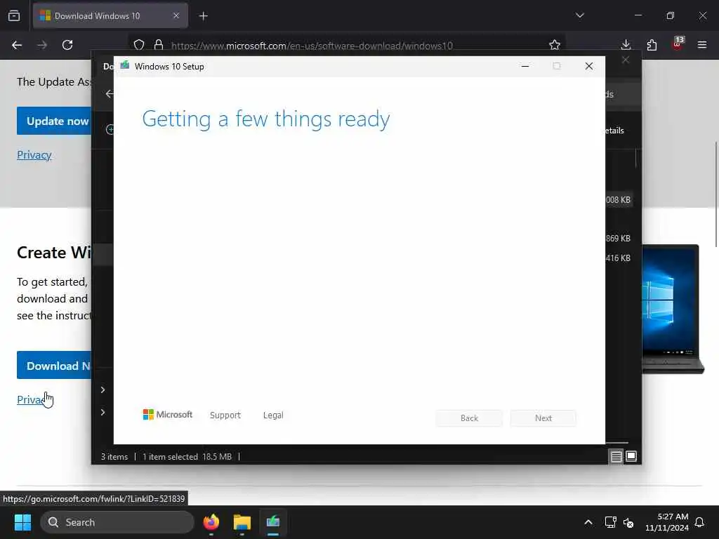Click the Update now button
719x539 pixels.
point(54,121)
